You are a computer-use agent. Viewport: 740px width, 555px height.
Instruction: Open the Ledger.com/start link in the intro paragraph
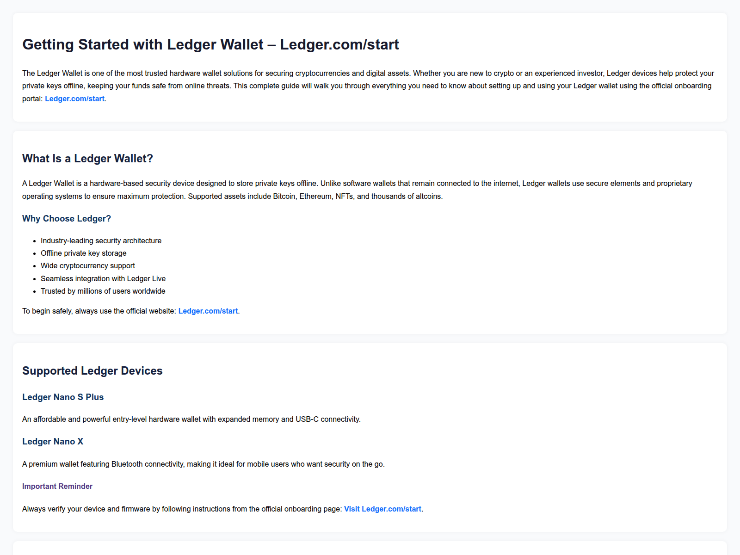coord(74,99)
